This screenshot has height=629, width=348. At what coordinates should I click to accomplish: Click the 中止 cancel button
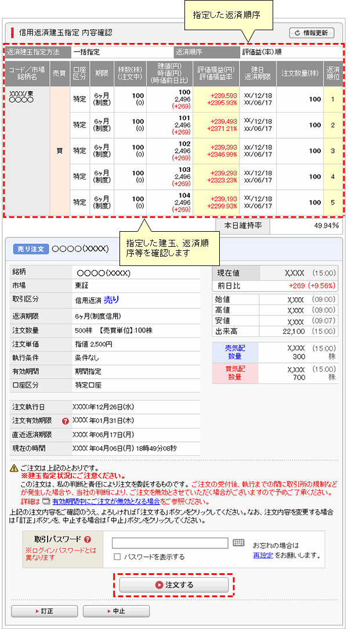116,611
